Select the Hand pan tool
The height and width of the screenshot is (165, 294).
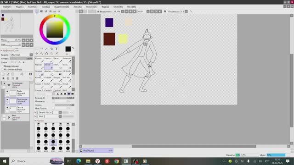(x=51, y=54)
